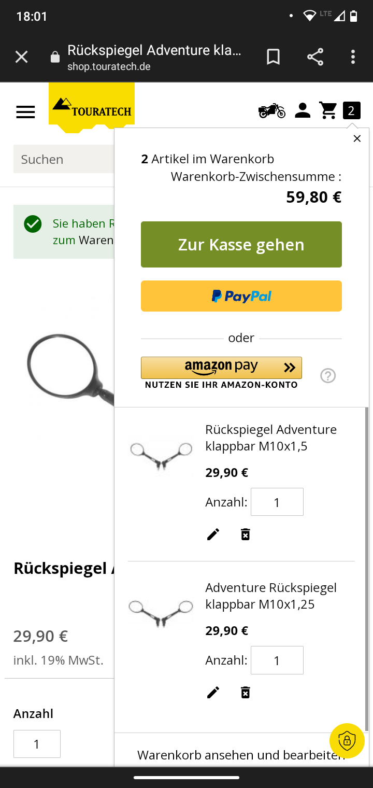
Task: Go to checkout with Zur Kasse gehen
Action: [241, 245]
